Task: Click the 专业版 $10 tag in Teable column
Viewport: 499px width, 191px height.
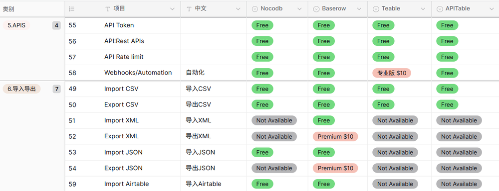Action: click(392, 73)
